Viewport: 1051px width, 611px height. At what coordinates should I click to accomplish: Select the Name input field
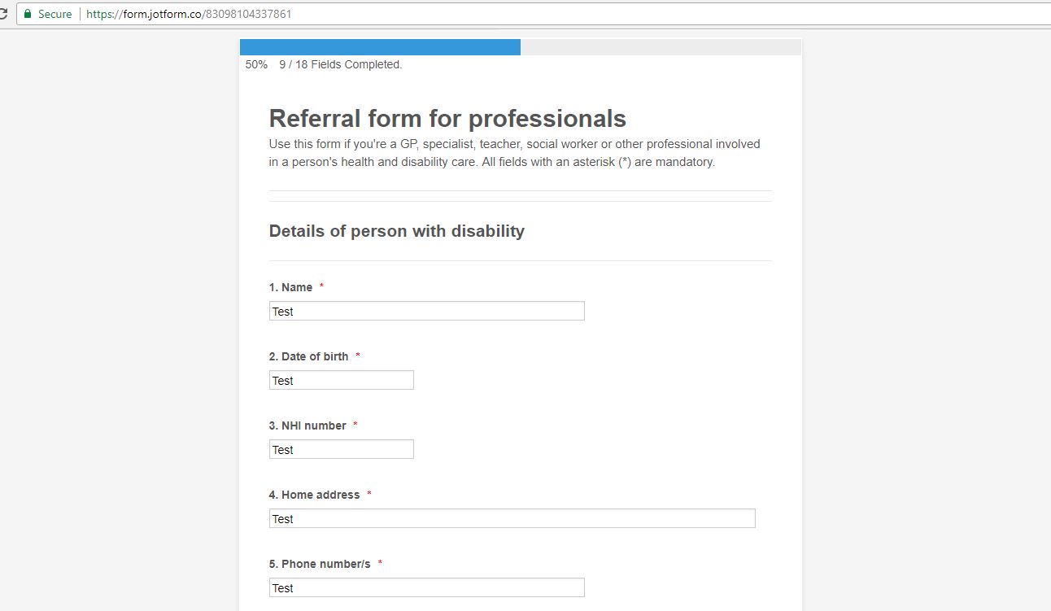426,311
